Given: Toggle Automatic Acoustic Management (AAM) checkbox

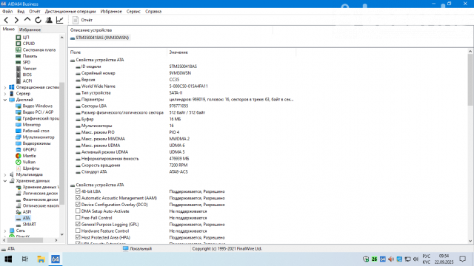Looking at the screenshot, I should coord(78,198).
